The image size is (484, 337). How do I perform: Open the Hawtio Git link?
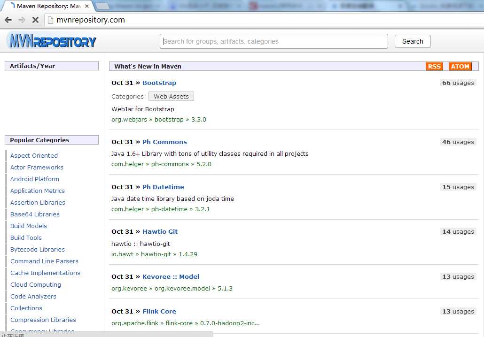click(x=160, y=231)
